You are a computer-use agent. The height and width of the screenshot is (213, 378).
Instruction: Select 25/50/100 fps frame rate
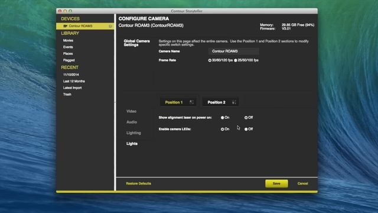[236, 60]
